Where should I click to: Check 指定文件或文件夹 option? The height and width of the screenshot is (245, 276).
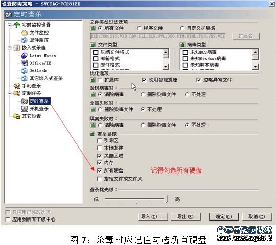(x=100, y=179)
